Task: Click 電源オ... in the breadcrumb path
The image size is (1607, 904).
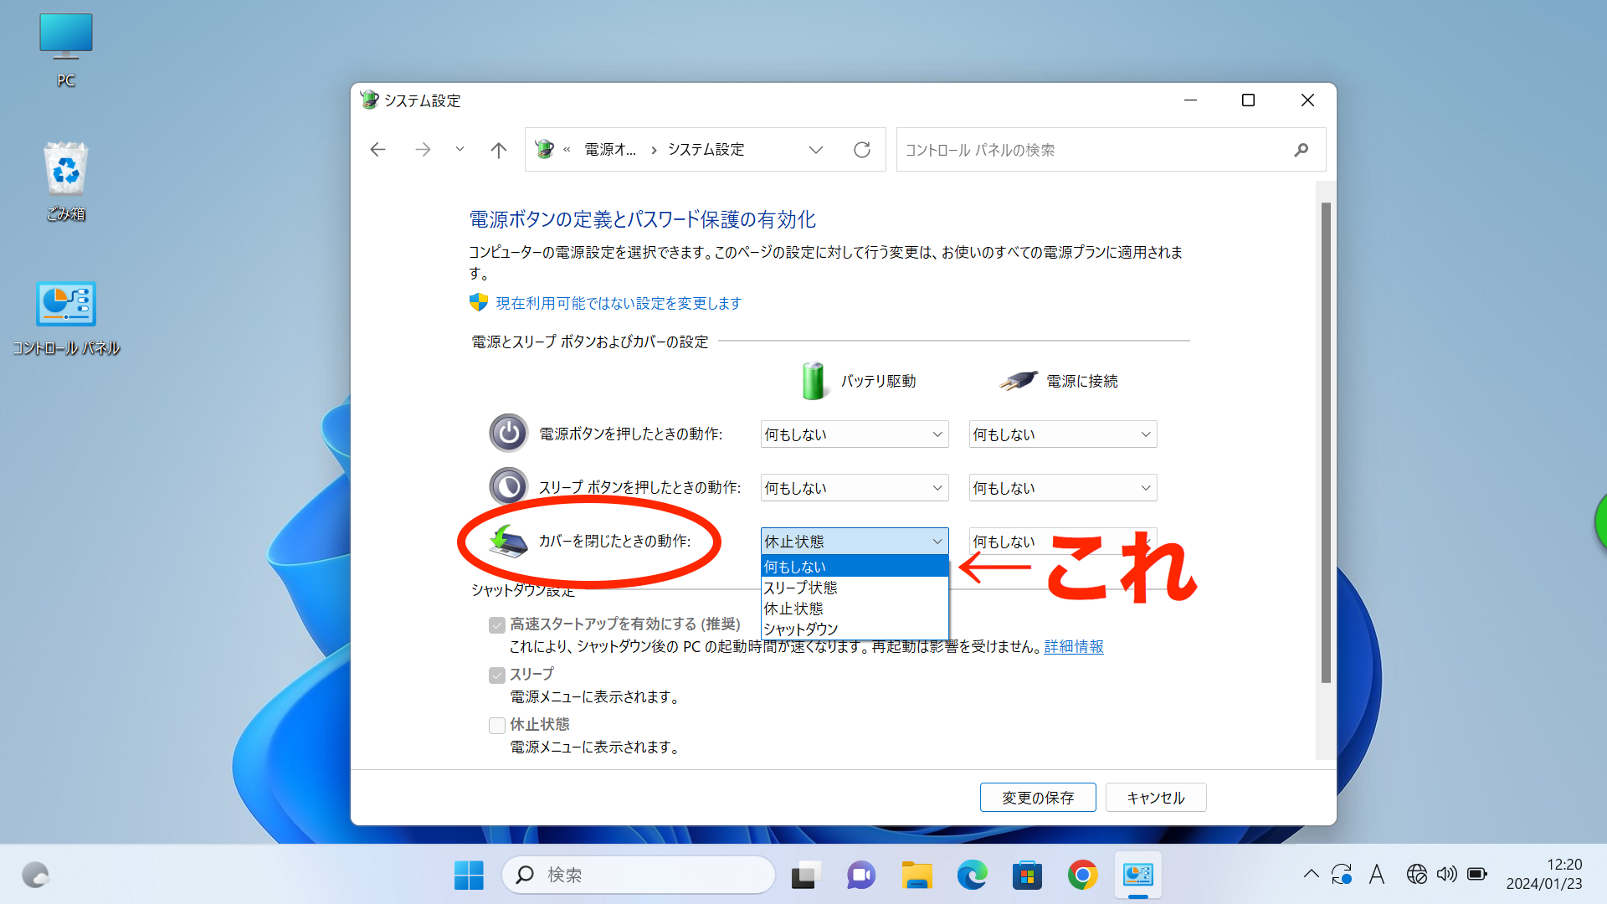Action: click(610, 149)
